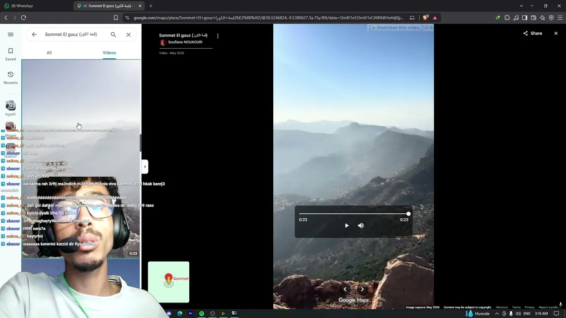Share this video
Viewport: 566px width, 318px height.
(532, 34)
